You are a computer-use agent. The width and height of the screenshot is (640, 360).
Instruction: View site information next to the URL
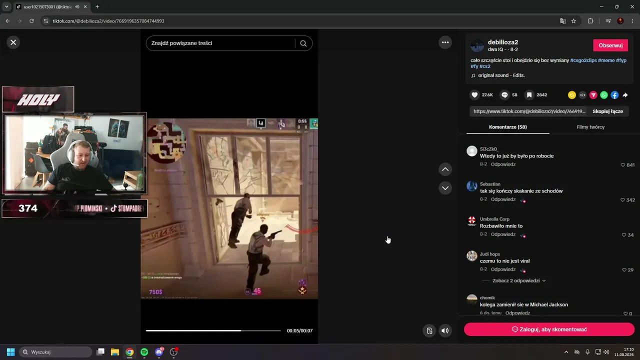46,21
